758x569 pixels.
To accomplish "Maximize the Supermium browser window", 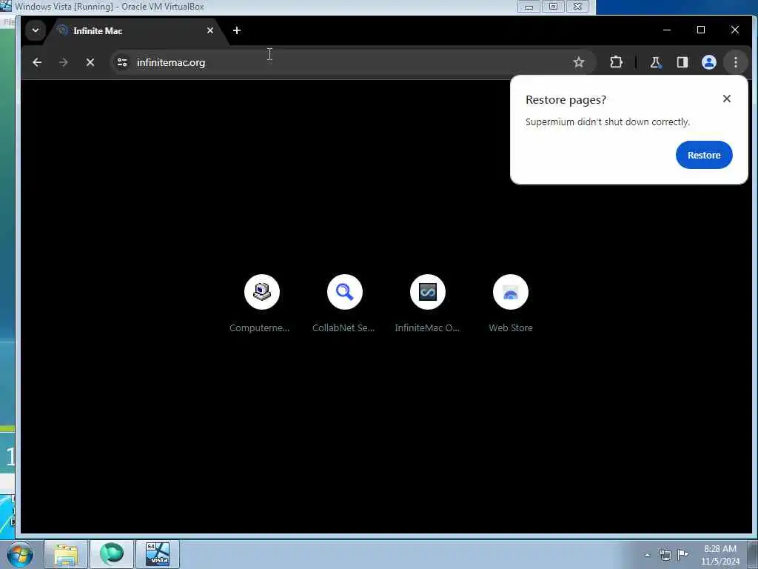I will 701,30.
